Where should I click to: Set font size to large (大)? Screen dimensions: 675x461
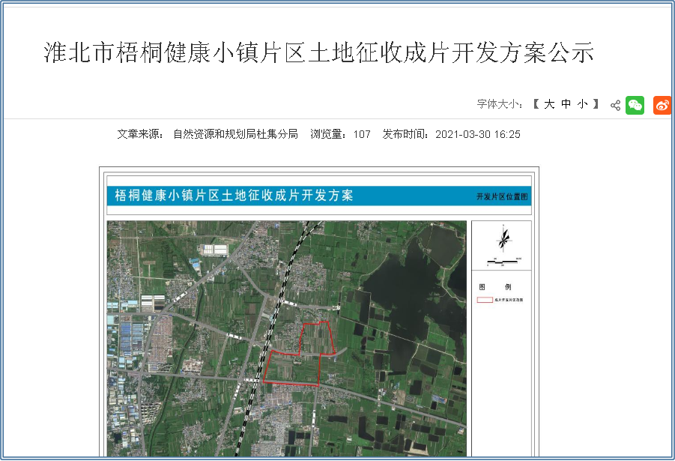549,104
